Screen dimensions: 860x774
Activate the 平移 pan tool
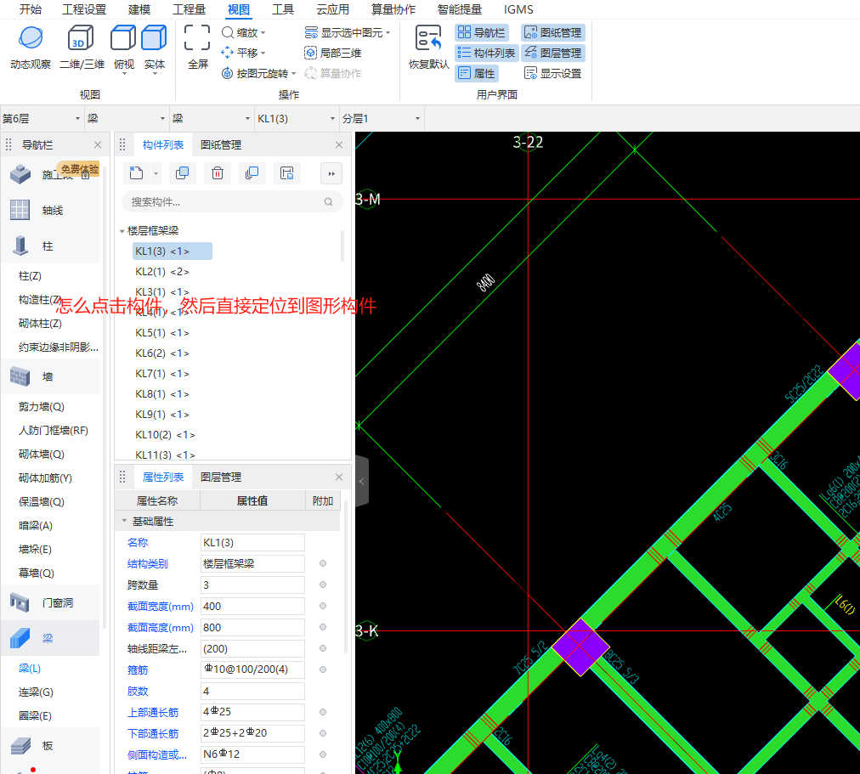click(244, 54)
